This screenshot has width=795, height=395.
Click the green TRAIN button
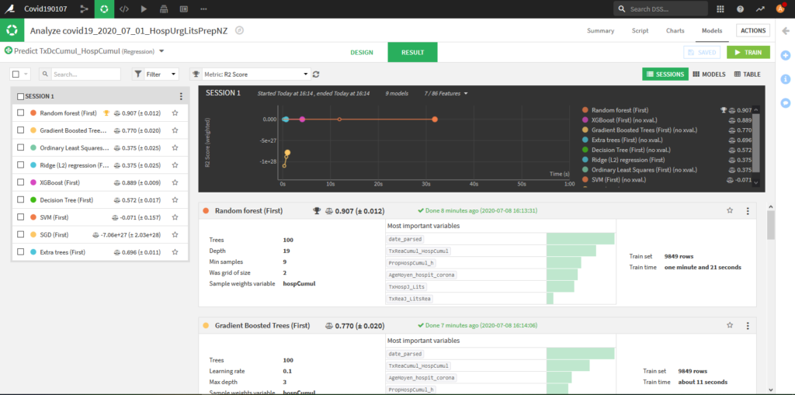(x=748, y=52)
